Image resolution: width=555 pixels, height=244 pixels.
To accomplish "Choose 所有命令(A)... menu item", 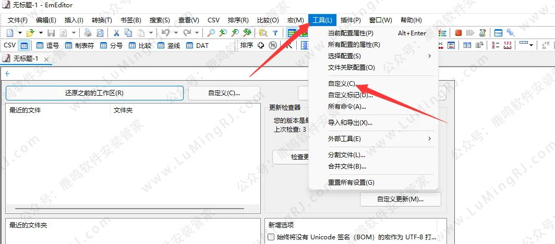I will pos(373,106).
